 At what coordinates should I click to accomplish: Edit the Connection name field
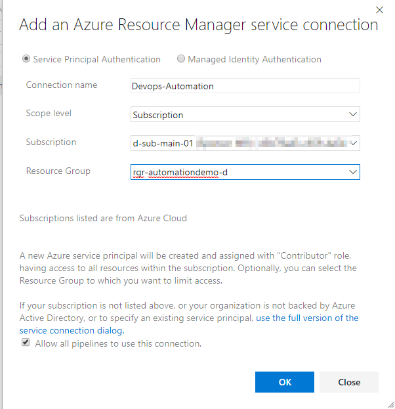(x=245, y=86)
